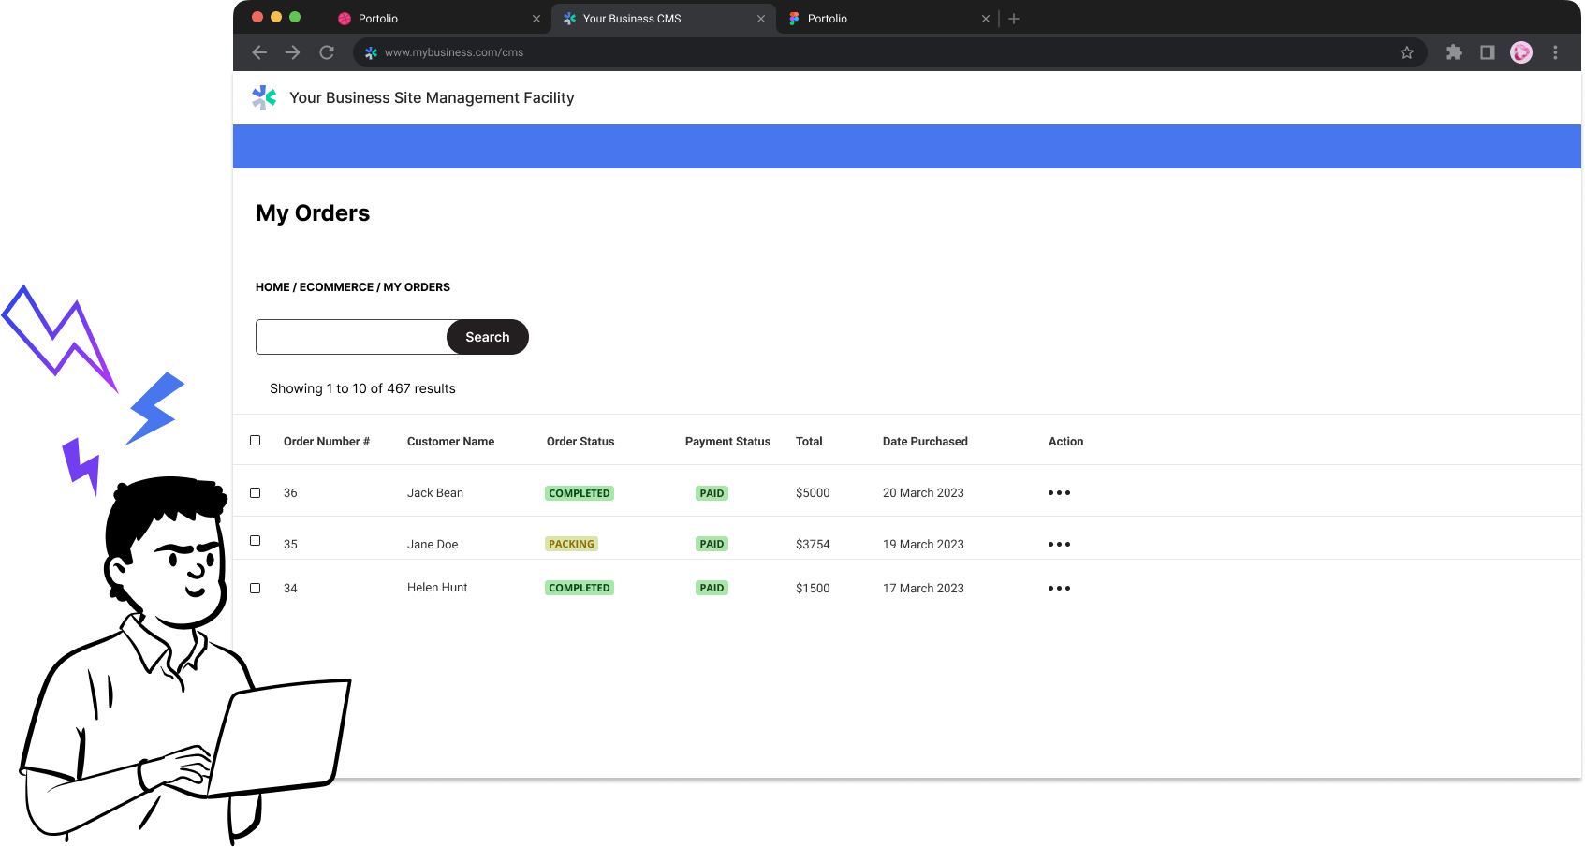
Task: Select the checkbox for order 36
Action: 255,492
